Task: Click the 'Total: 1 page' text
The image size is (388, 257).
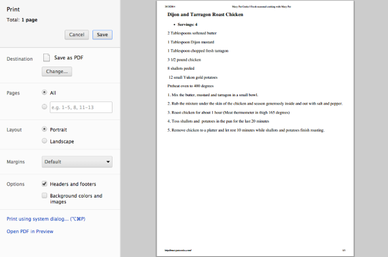Action: [x=22, y=20]
